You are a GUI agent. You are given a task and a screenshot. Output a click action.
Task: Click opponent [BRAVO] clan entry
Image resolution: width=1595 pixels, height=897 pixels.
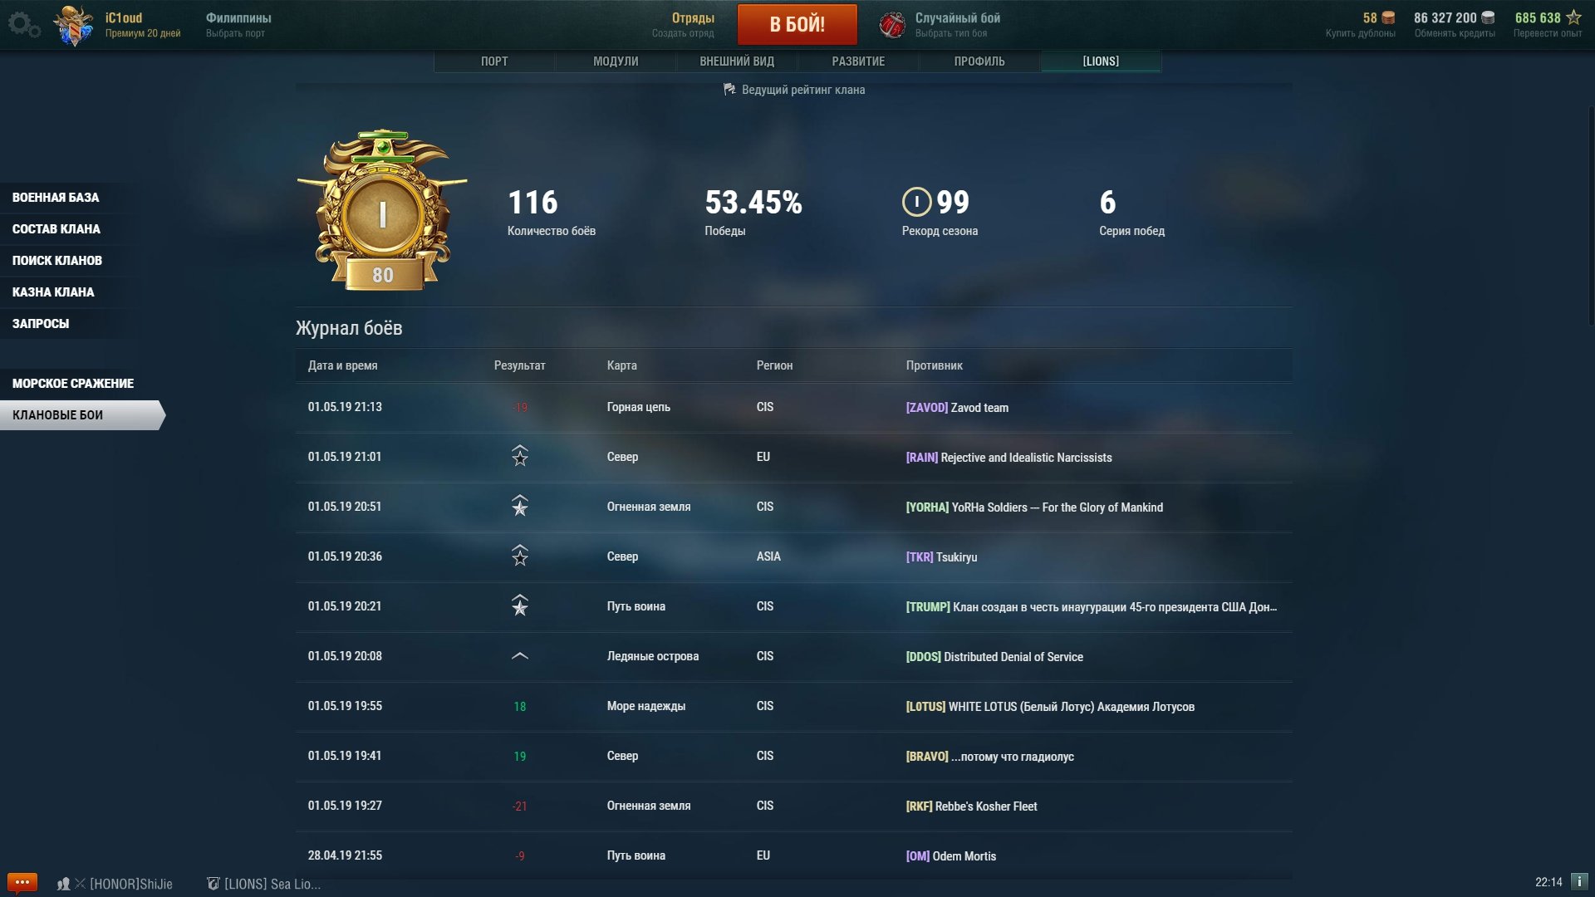[989, 757]
